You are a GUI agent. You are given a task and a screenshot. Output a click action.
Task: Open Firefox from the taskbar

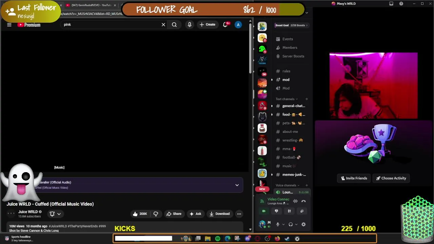277,239
